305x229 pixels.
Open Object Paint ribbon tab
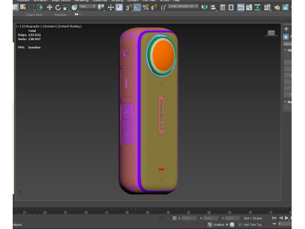click(34, 15)
